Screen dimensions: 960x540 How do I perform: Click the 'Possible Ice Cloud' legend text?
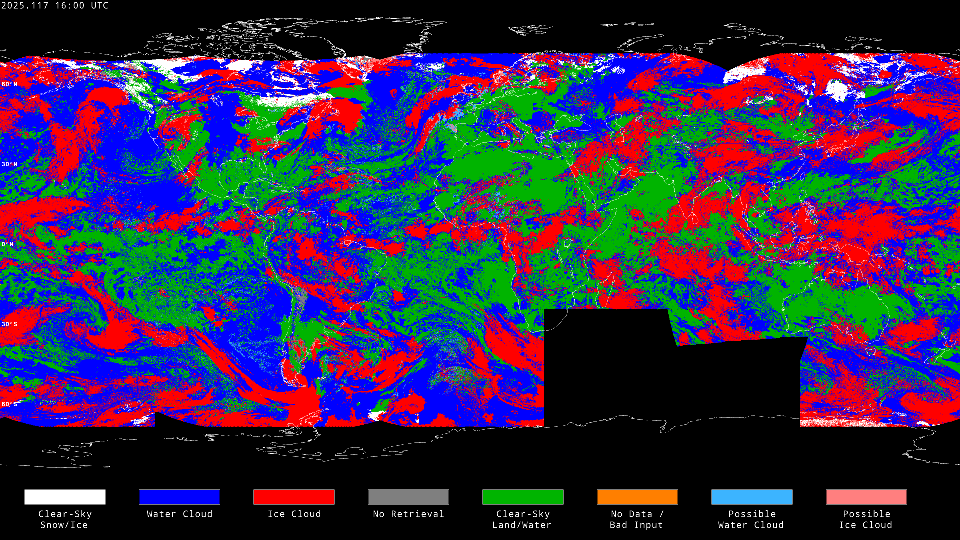[866, 519]
